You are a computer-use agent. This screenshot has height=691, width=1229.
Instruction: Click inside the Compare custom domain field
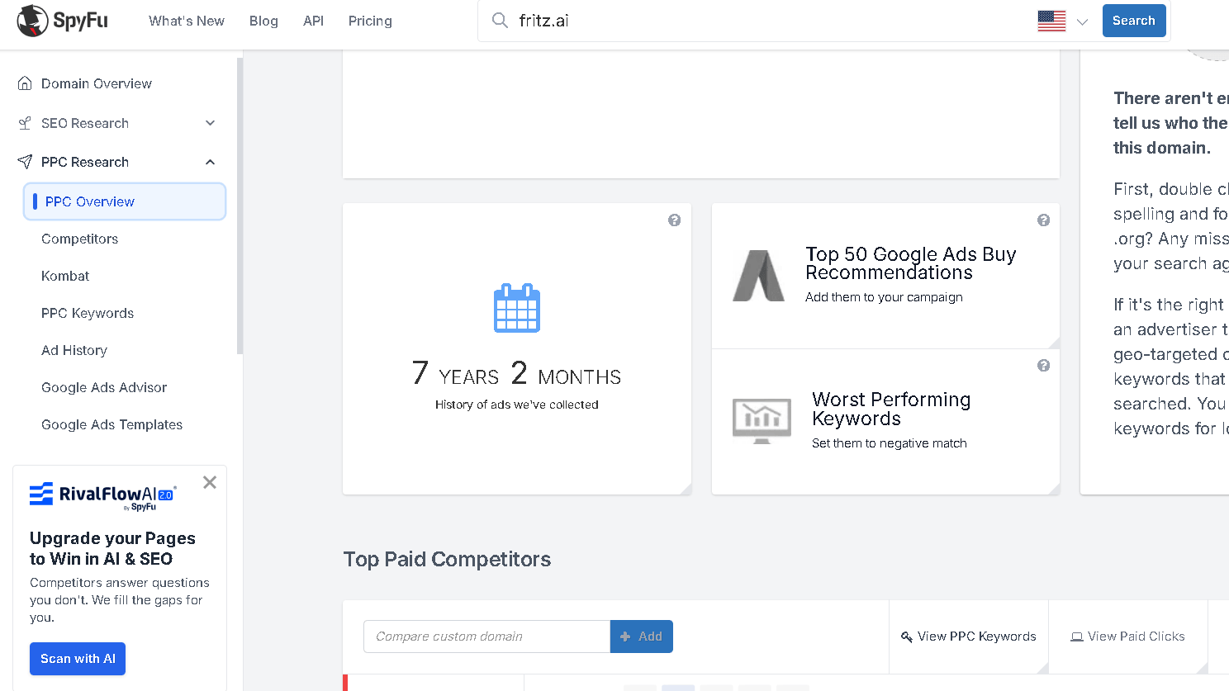tap(486, 637)
